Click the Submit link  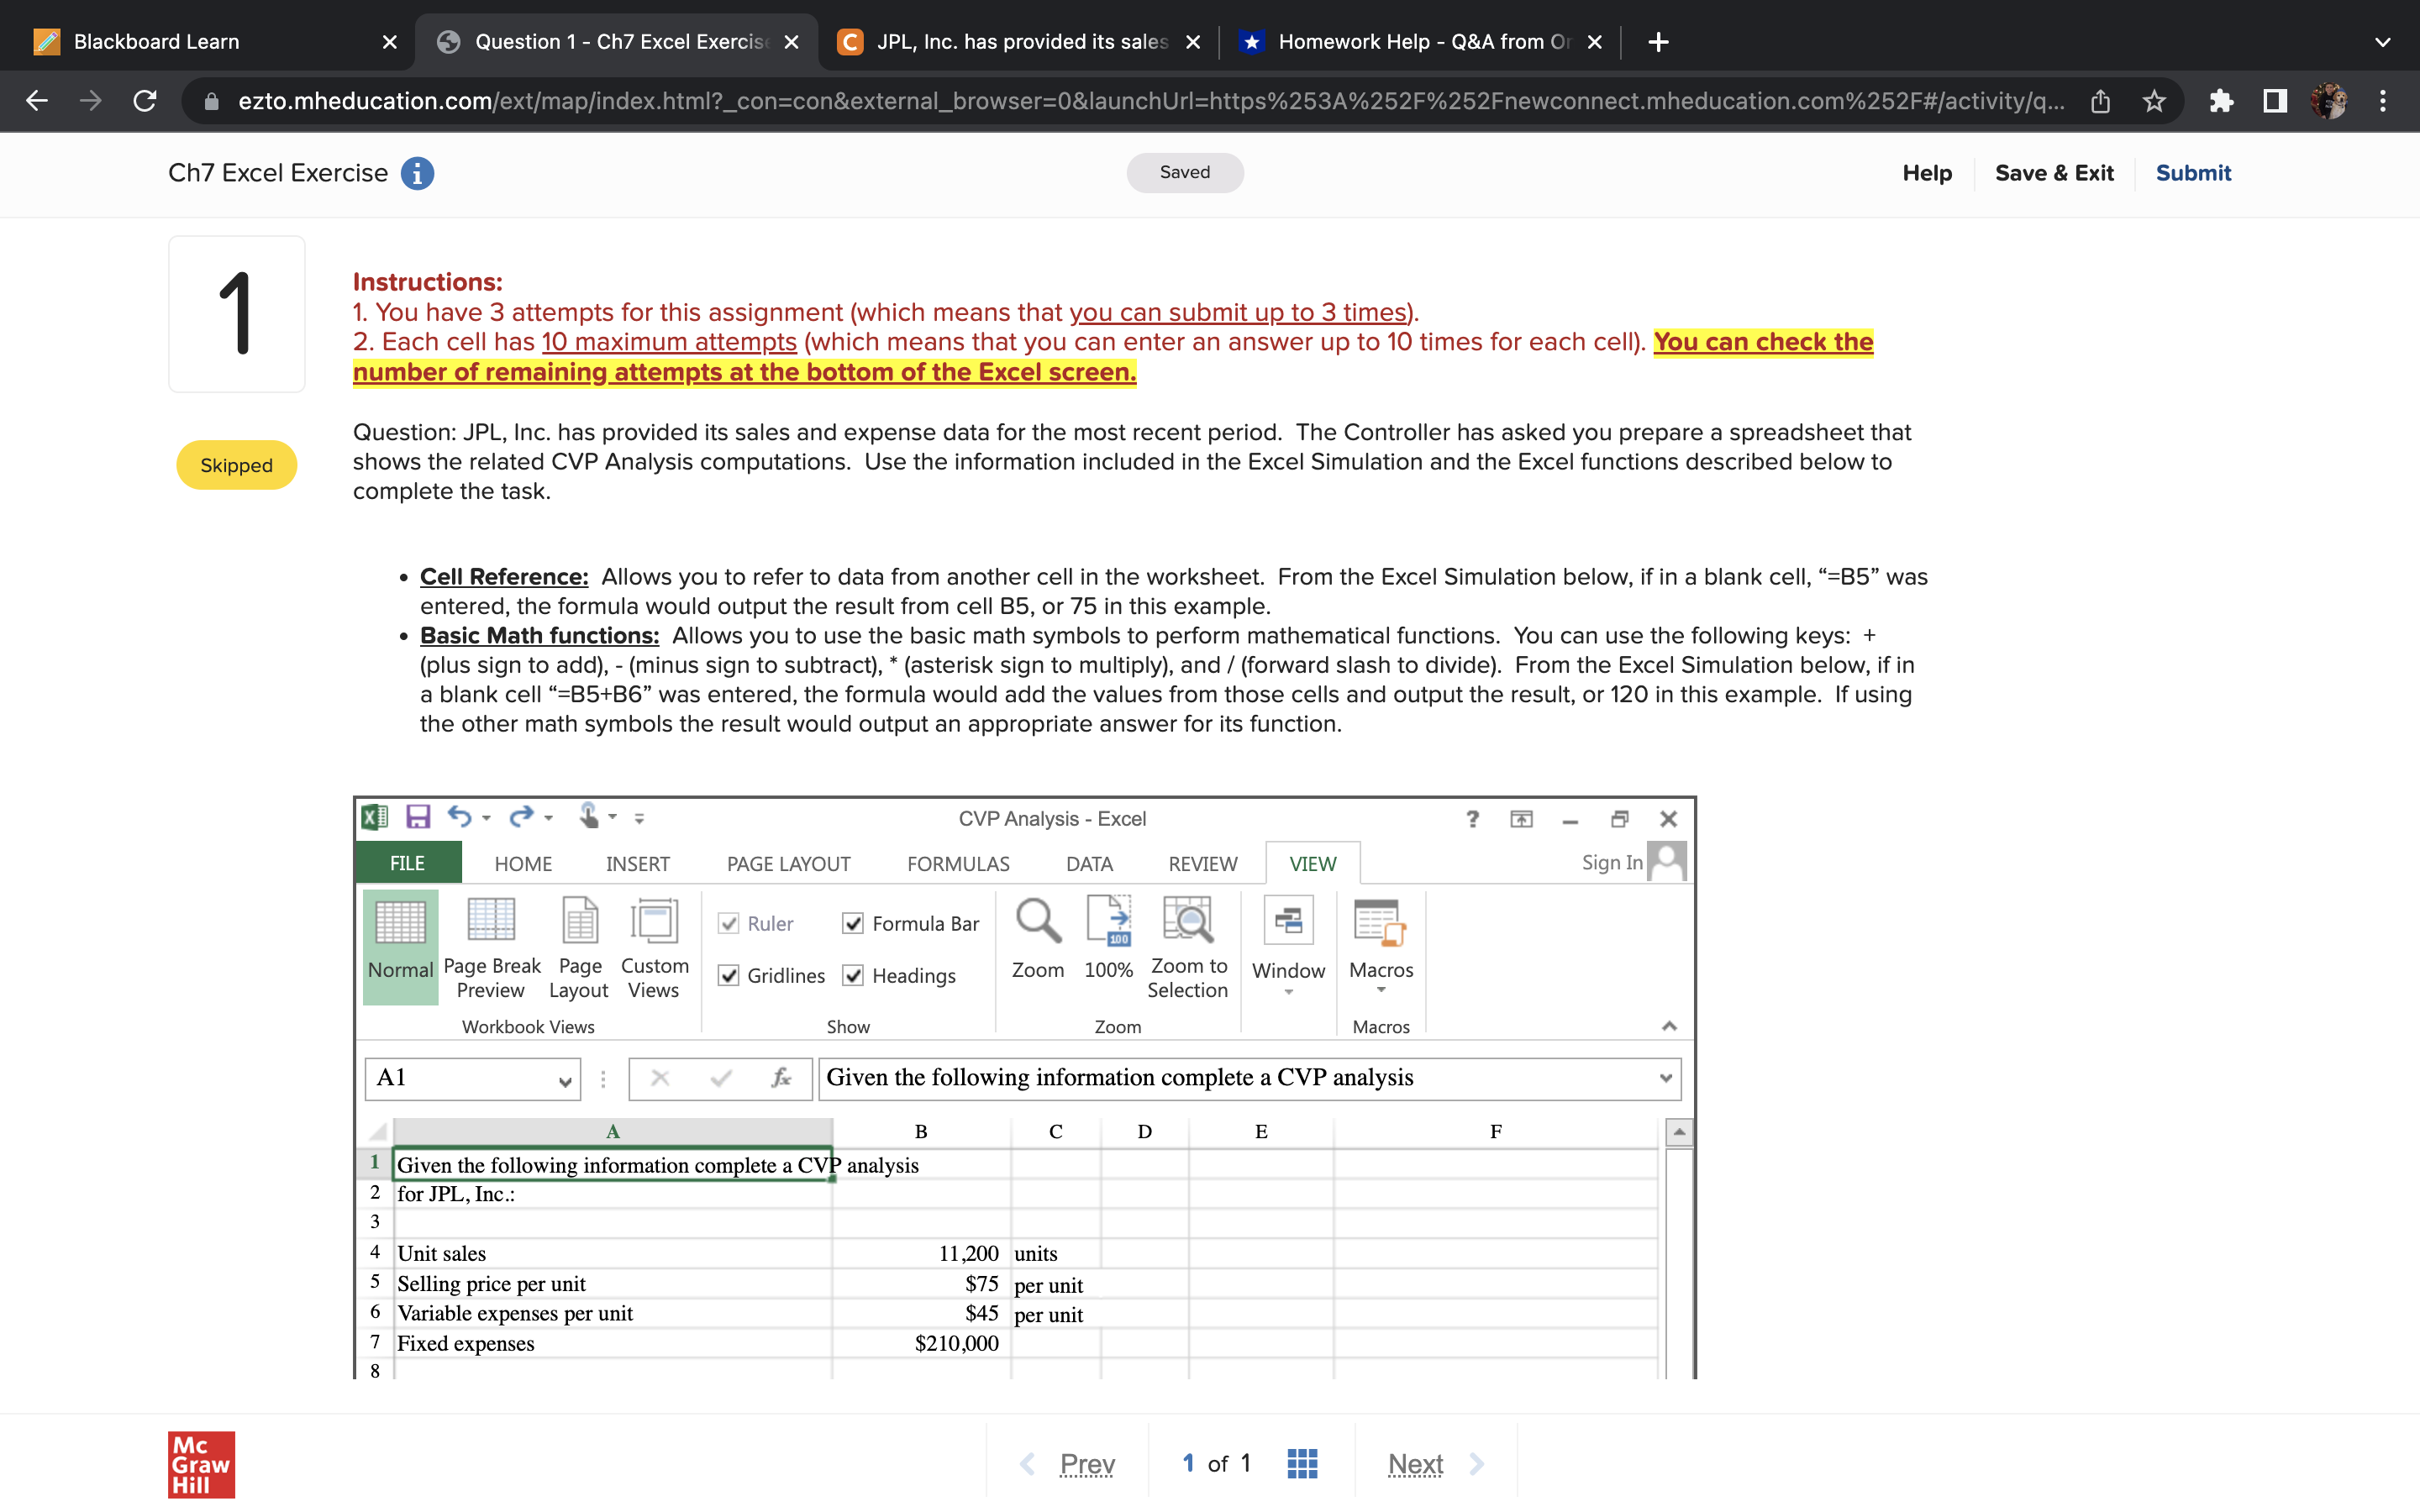pyautogui.click(x=2192, y=173)
